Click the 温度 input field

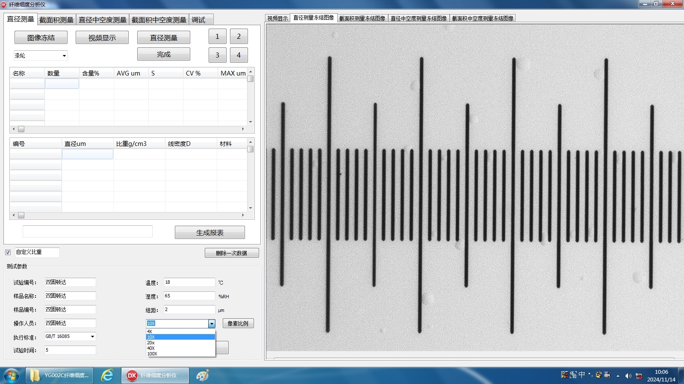[189, 282]
